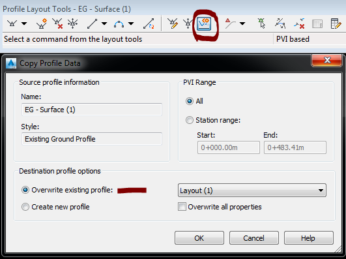Open the Profile Grid View icon
The image size is (346, 259).
(x=336, y=23)
